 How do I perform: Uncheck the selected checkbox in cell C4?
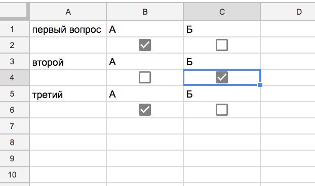coord(222,77)
